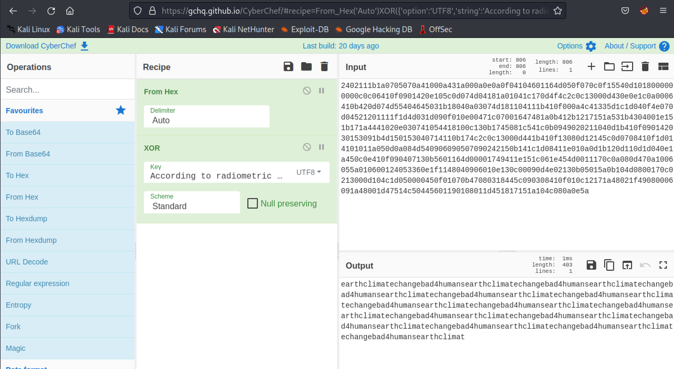The height and width of the screenshot is (369, 674).
Task: Disable the From Hex operation
Action: pyautogui.click(x=307, y=91)
